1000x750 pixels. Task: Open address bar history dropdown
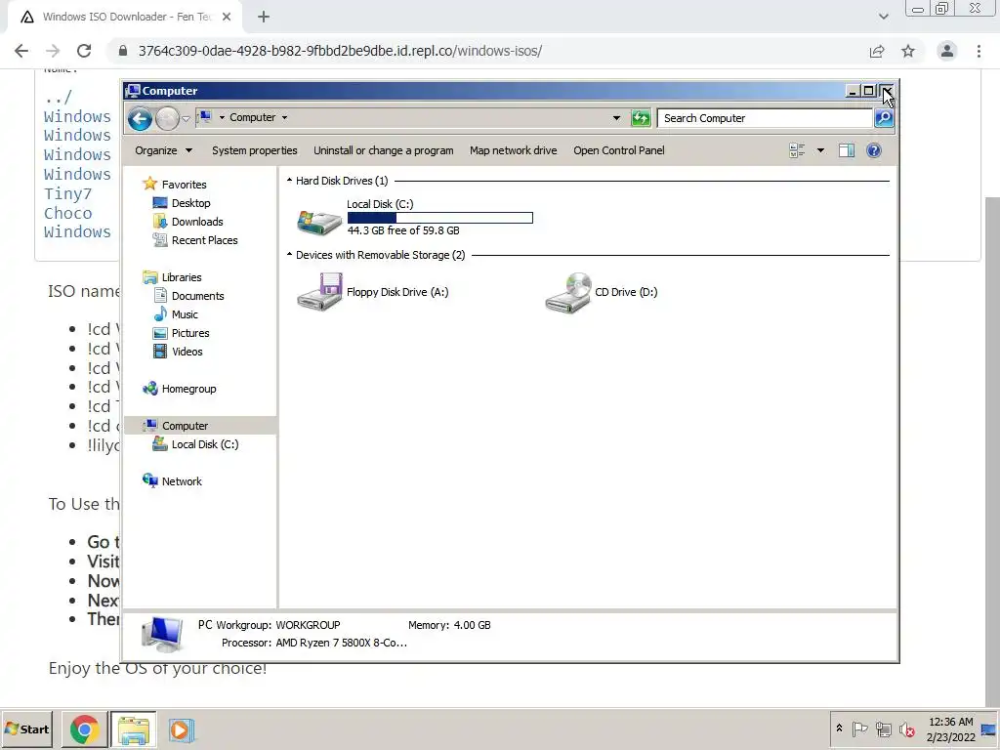click(x=616, y=118)
